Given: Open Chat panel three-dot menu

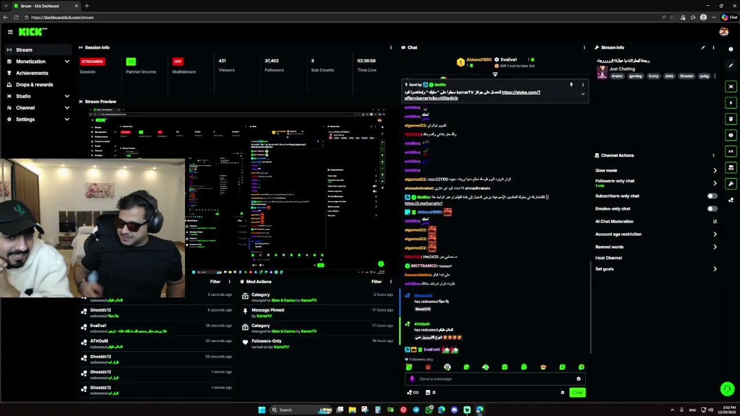Looking at the screenshot, I should pyautogui.click(x=584, y=47).
